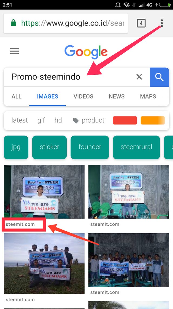Open the MAPS tab
Screen dimensions: 173x309
[148, 96]
